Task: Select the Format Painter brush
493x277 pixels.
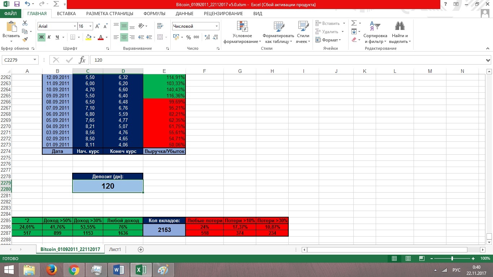Action: click(25, 40)
